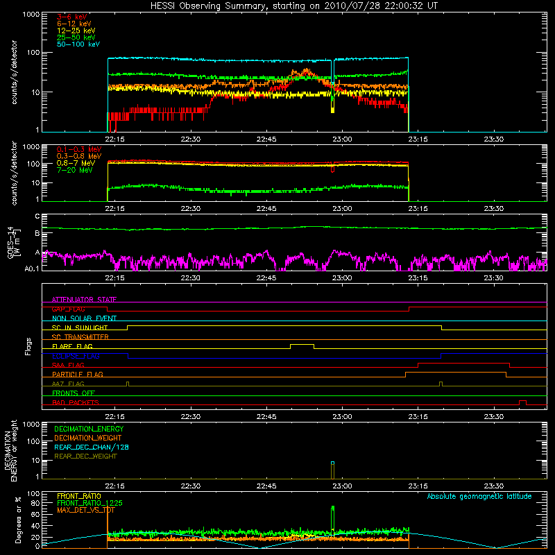Click the green FRONT_RATIO_1225 spike near 22:58
Screen dimensions: 555x555
pos(333,518)
